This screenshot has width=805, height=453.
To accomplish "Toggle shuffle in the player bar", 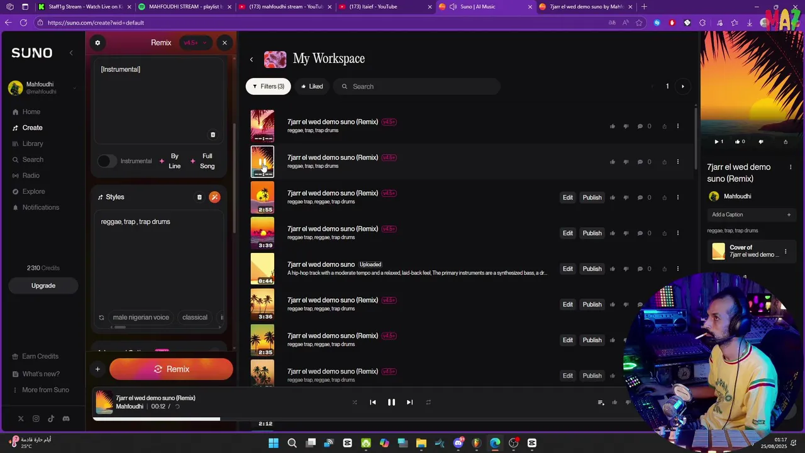I will click(x=355, y=403).
